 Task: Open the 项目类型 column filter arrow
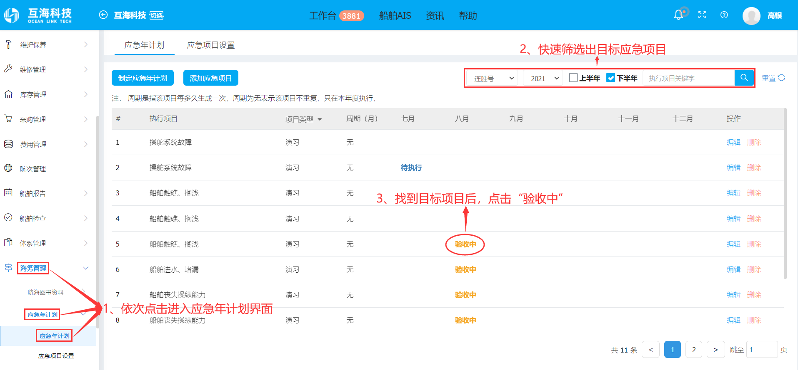coord(320,119)
